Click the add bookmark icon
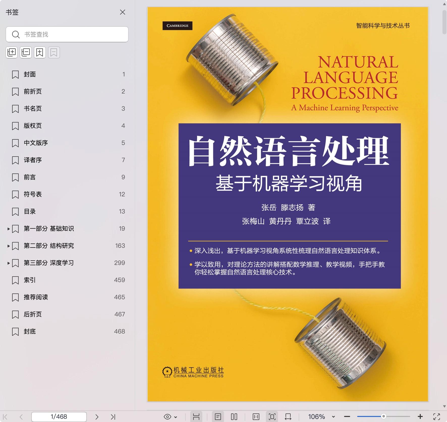 tap(40, 52)
